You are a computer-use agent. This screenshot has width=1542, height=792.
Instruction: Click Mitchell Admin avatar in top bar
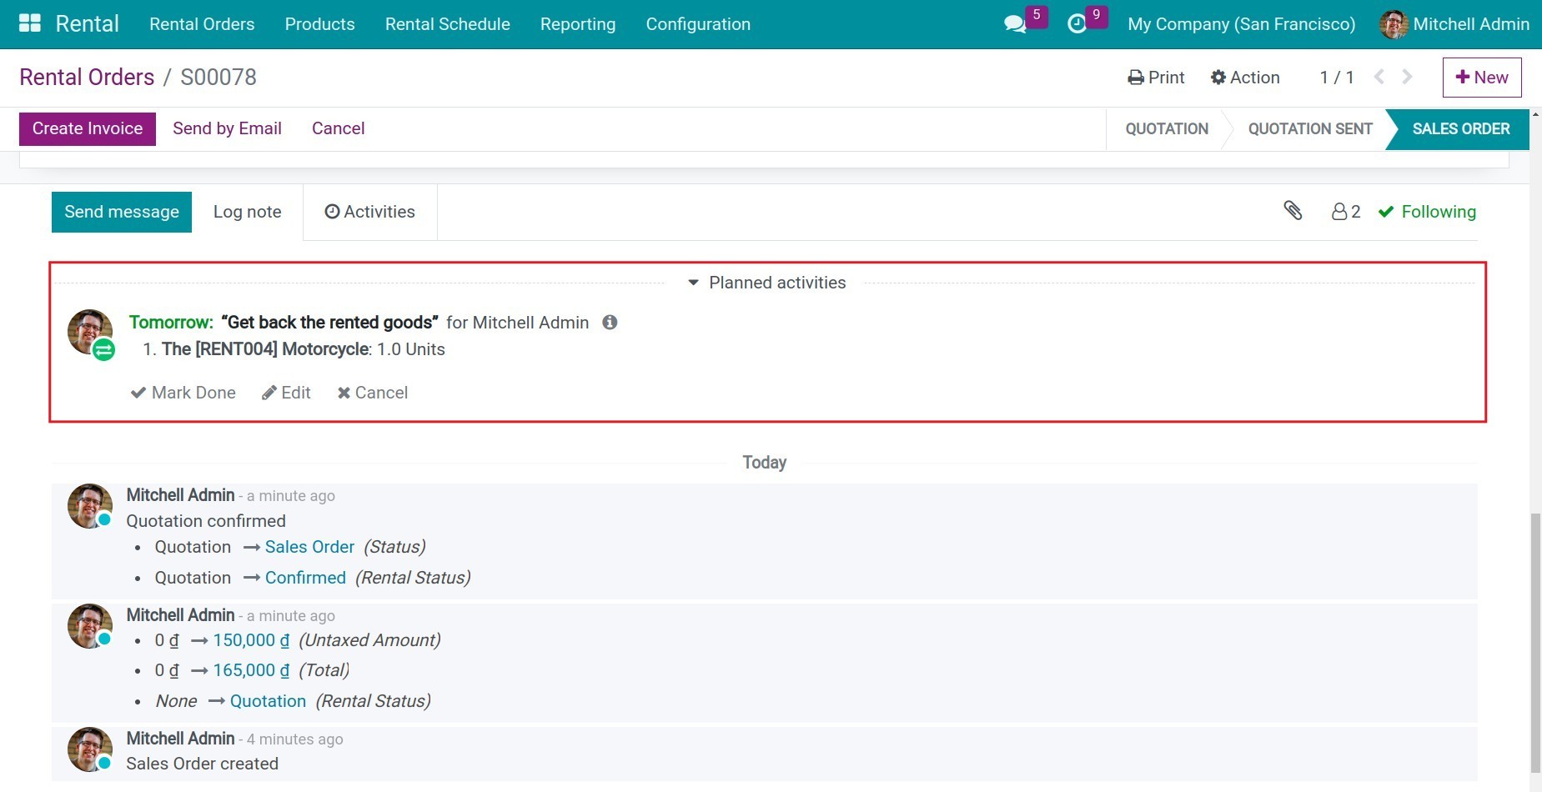coord(1394,24)
